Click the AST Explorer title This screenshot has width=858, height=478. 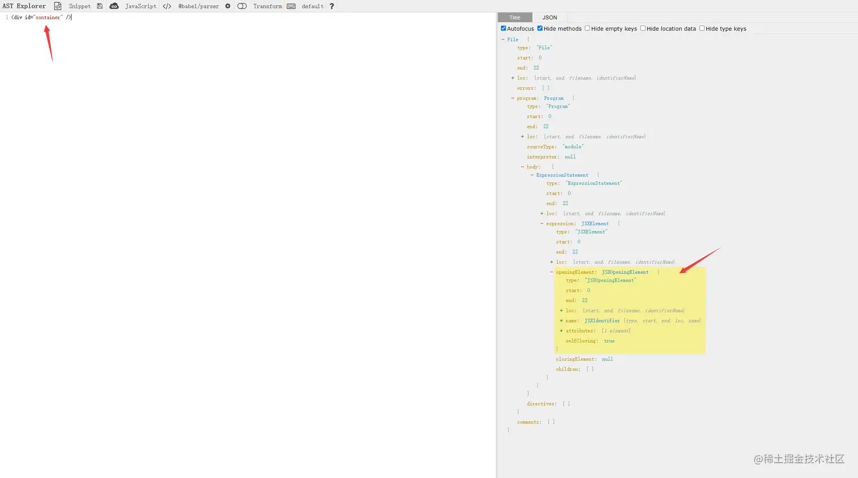pyautogui.click(x=24, y=6)
